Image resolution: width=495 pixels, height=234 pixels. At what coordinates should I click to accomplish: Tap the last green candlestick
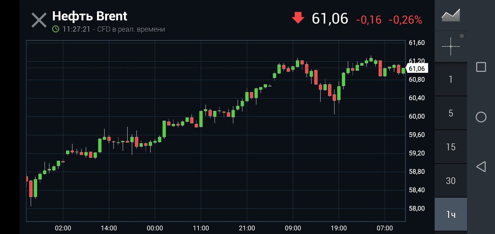pos(403,70)
